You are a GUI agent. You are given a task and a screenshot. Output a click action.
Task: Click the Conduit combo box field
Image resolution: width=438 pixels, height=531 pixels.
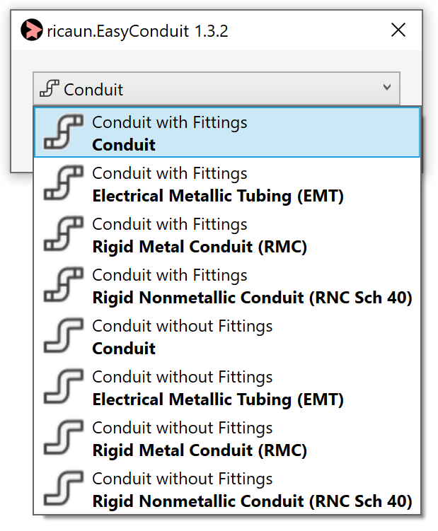[212, 89]
